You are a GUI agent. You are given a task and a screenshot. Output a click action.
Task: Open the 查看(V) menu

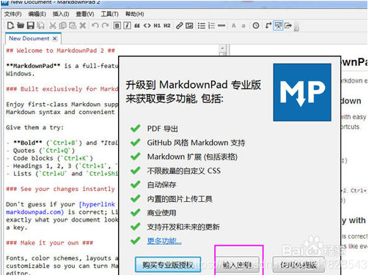pyautogui.click(x=85, y=14)
